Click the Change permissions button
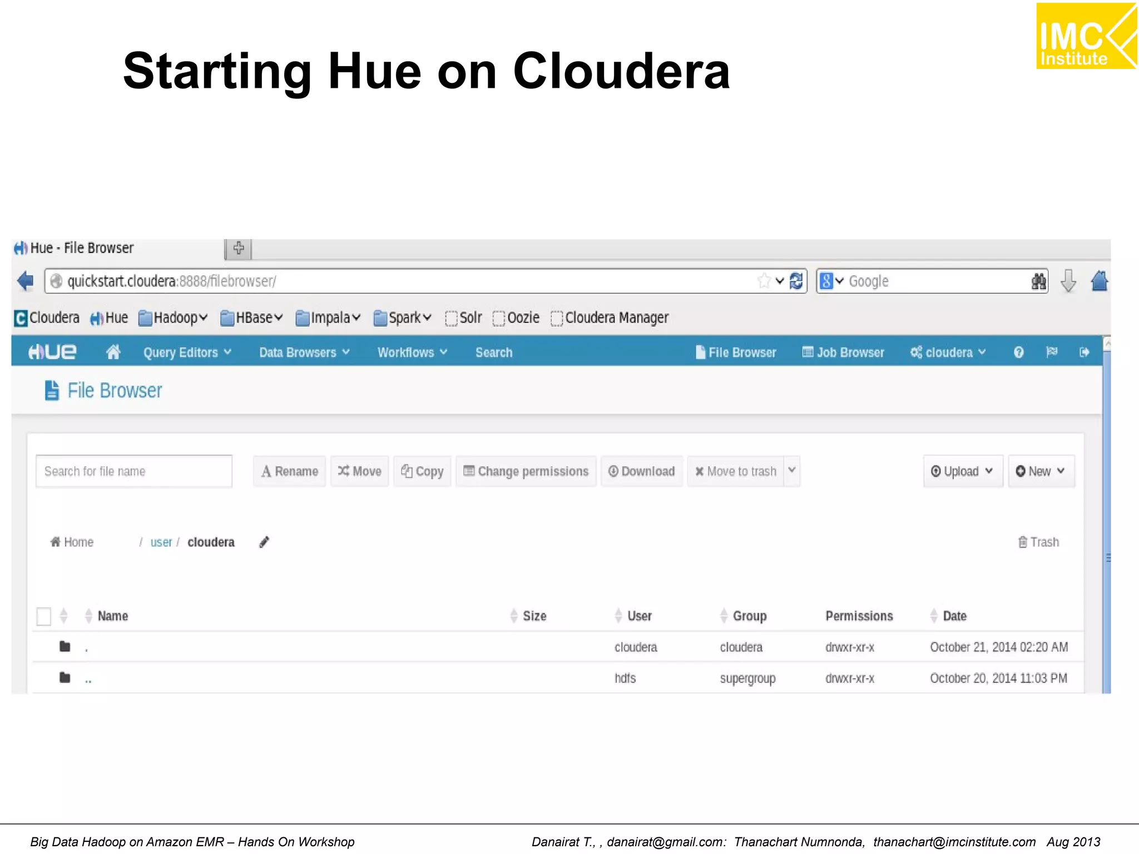The width and height of the screenshot is (1139, 854). click(x=526, y=471)
